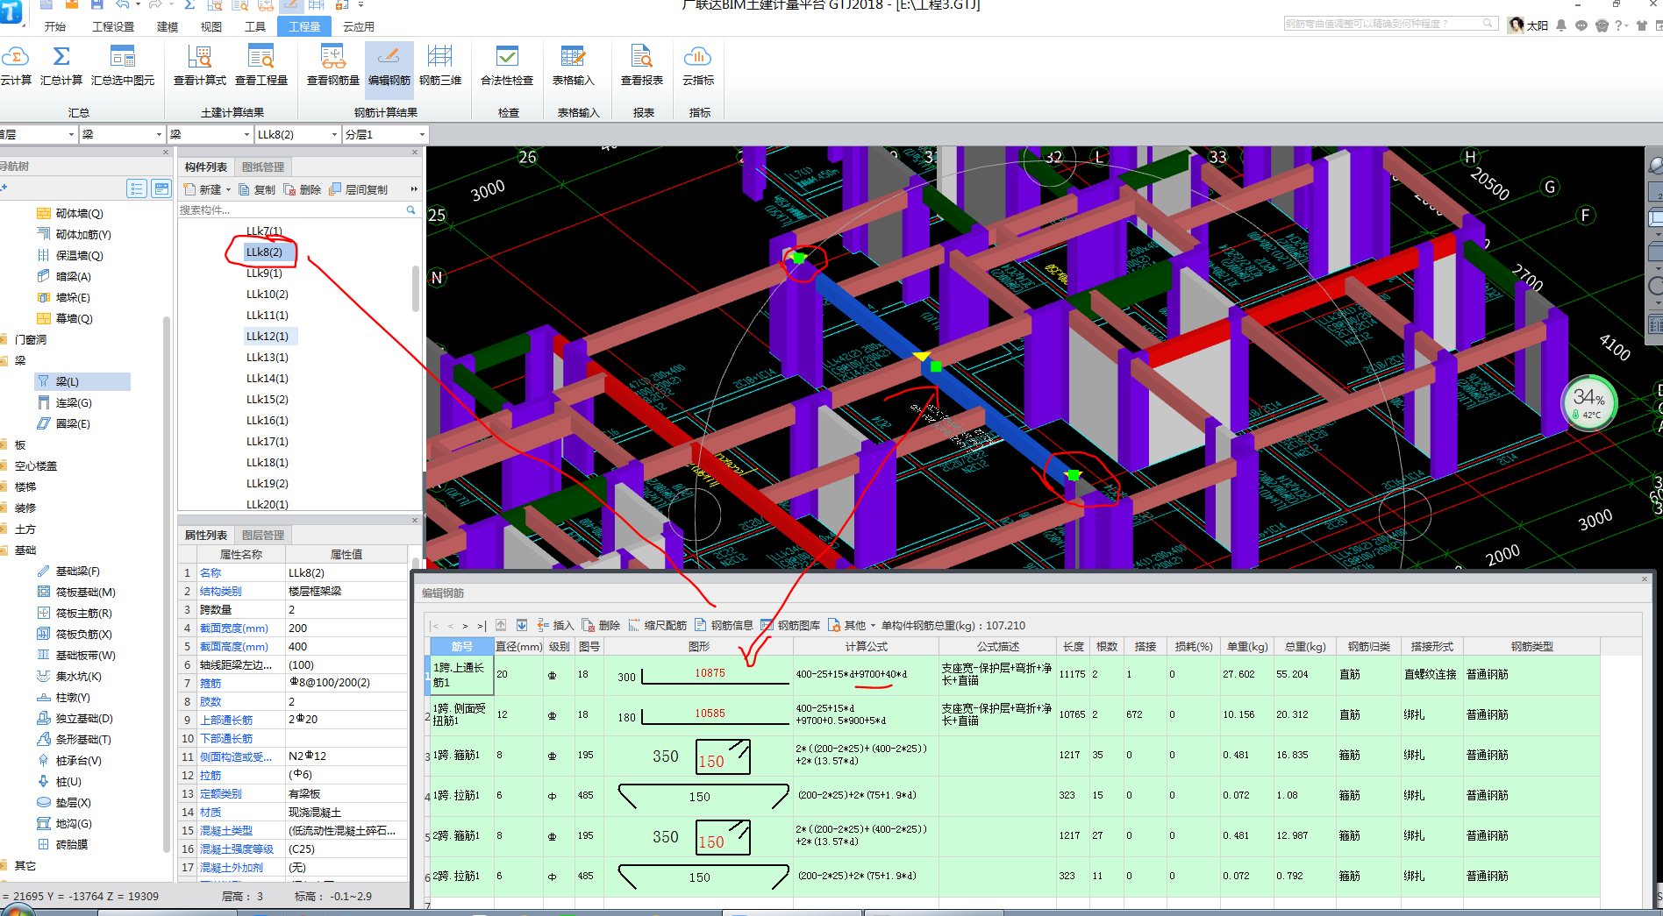This screenshot has width=1663, height=916.
Task: Click the 搜索构件 search input field
Action: (x=291, y=210)
